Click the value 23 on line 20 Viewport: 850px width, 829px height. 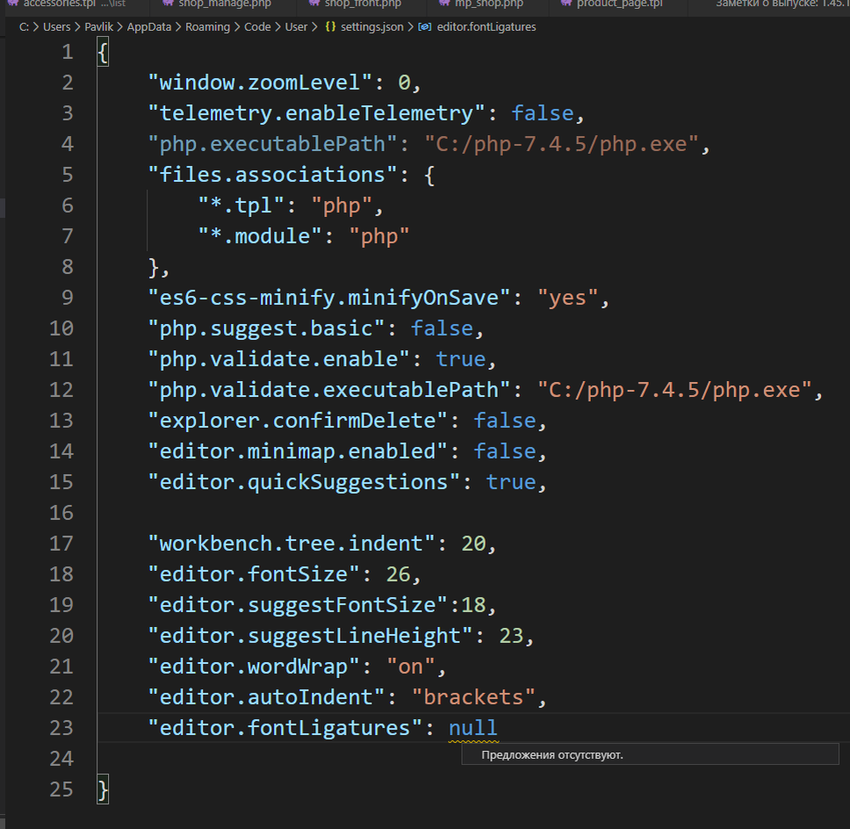click(511, 636)
